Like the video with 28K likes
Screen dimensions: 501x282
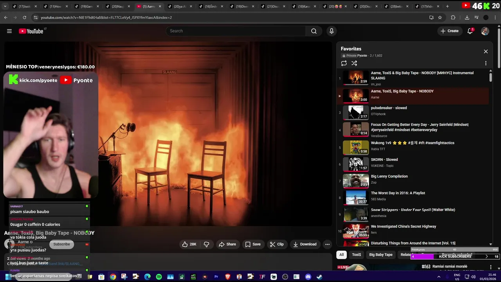point(189,244)
